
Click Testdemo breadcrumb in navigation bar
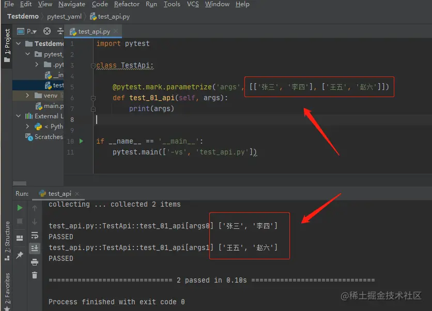(23, 17)
